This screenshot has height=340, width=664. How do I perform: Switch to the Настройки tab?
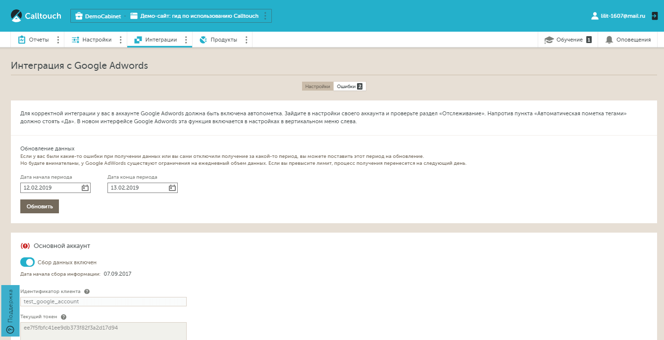tap(317, 86)
